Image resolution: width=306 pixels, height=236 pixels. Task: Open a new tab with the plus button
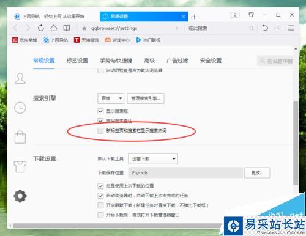click(x=195, y=17)
